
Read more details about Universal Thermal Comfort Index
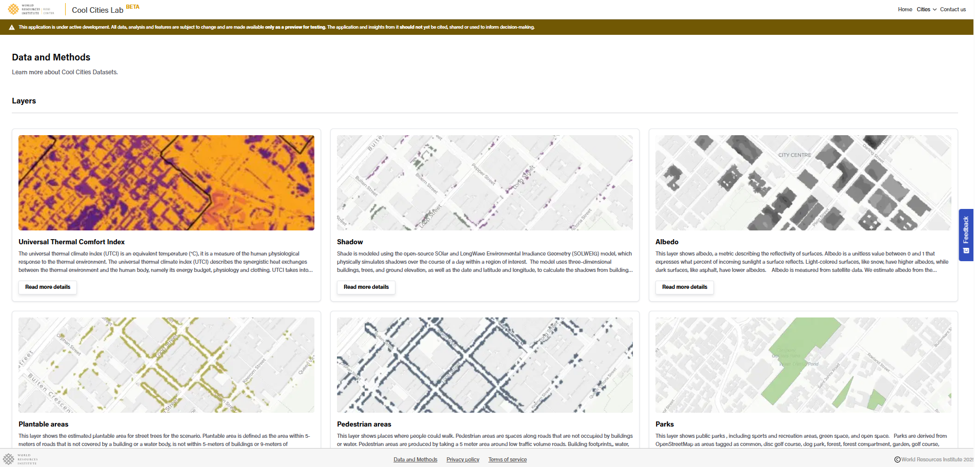pos(48,287)
